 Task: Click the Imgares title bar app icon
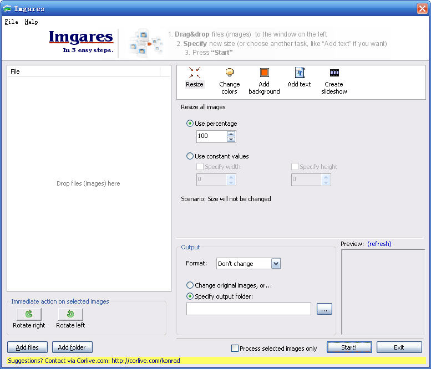(x=7, y=8)
